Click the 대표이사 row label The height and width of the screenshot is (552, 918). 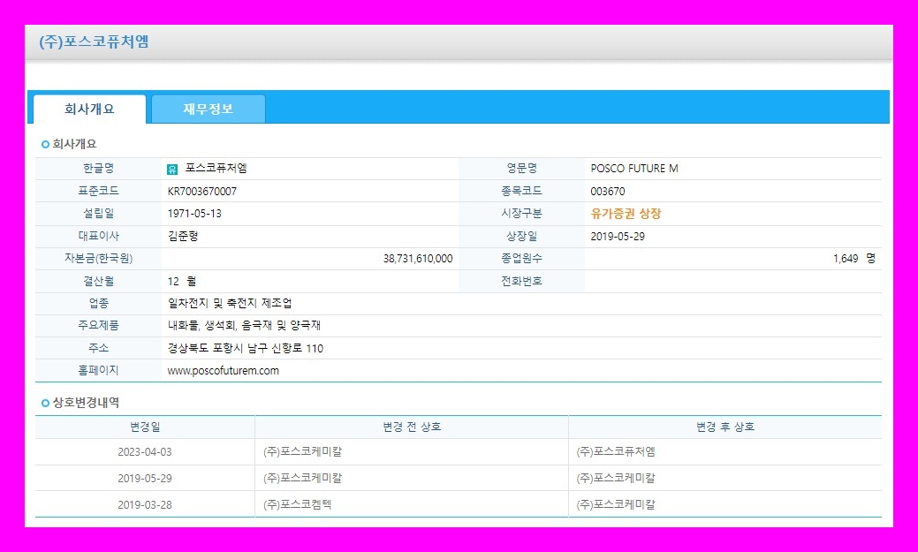tap(98, 237)
